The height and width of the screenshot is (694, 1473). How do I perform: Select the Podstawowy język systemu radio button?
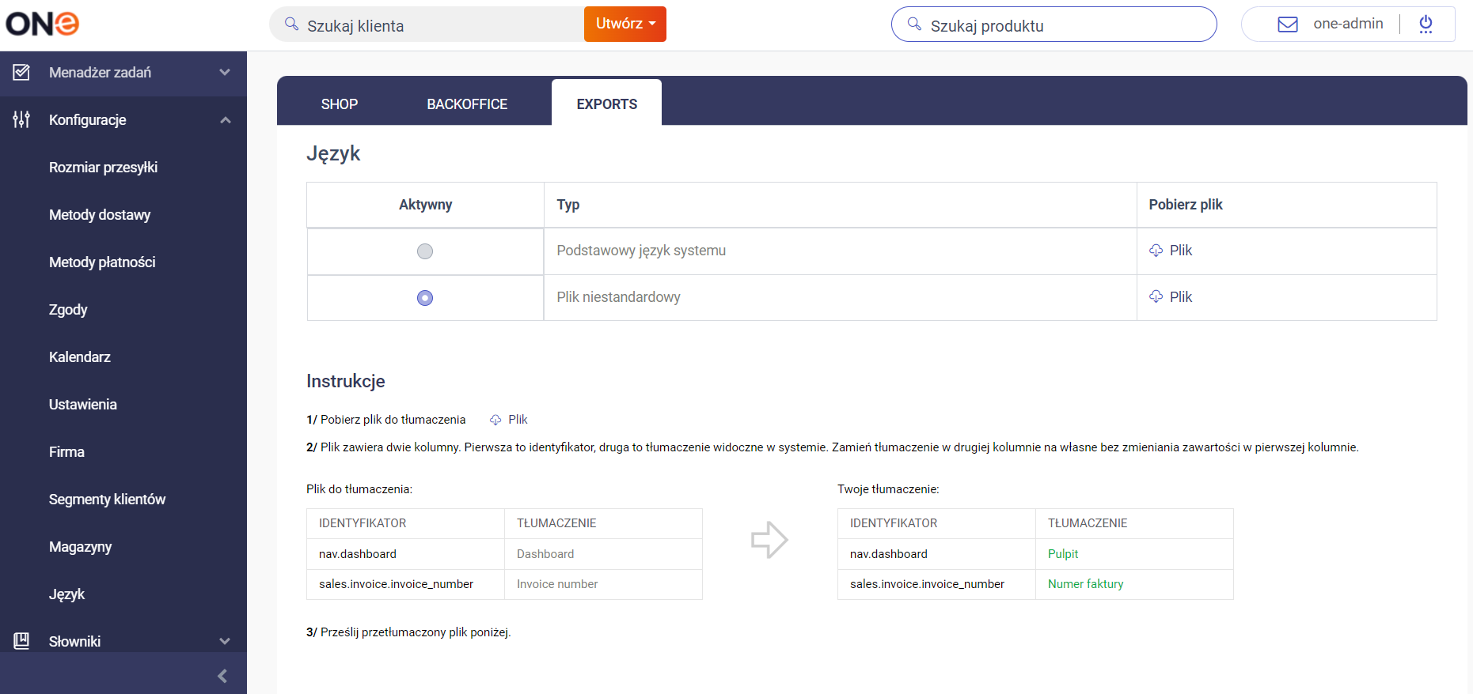[x=425, y=251]
